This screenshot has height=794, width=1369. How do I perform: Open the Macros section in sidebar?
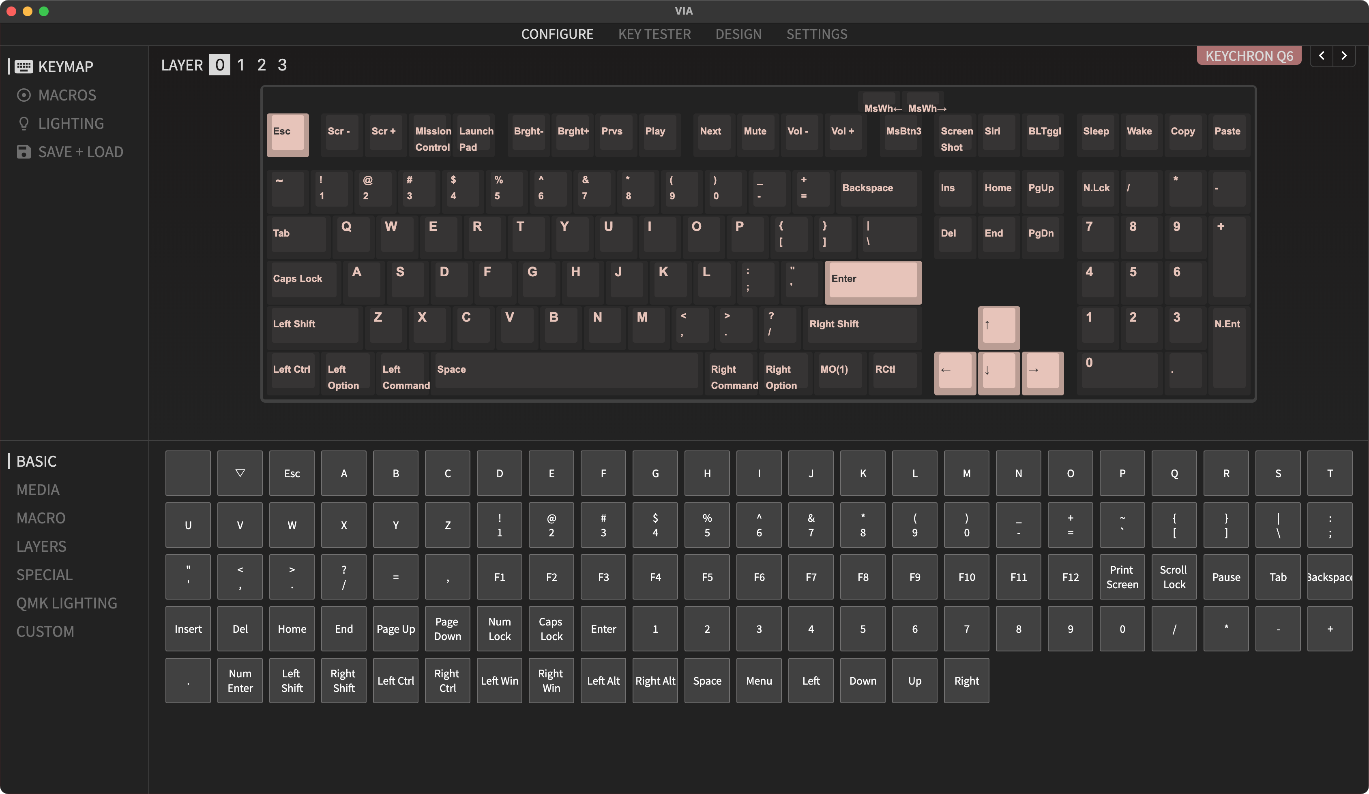(x=66, y=95)
